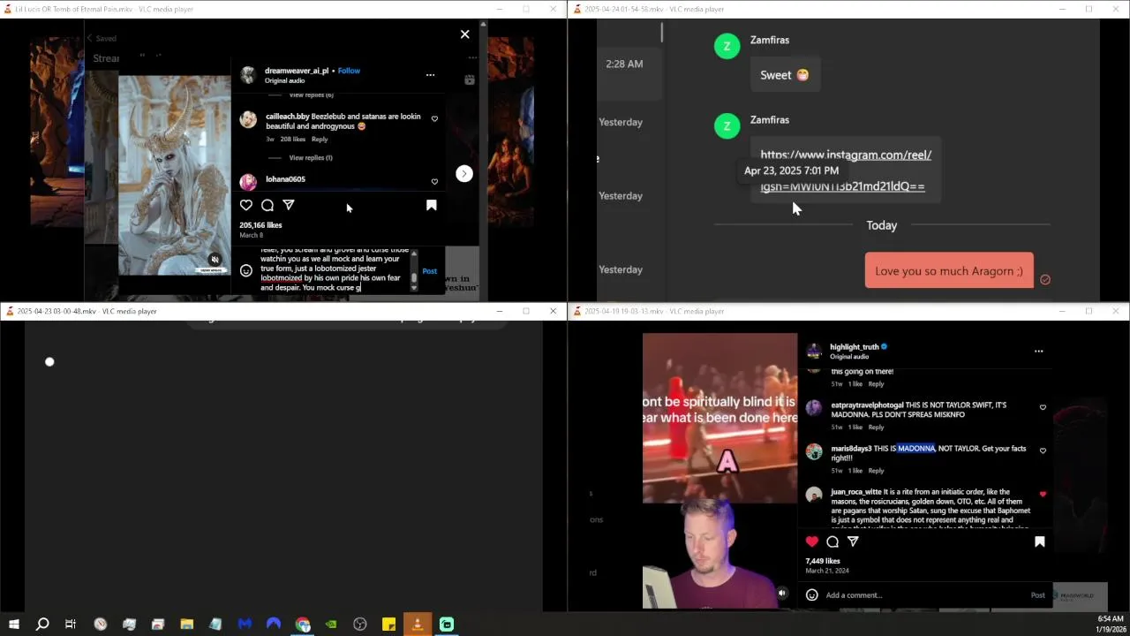Open taskbar search
The width and height of the screenshot is (1130, 636).
pos(41,625)
